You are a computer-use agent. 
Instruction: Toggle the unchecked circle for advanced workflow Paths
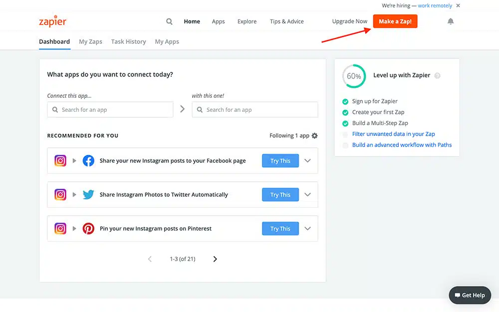(x=345, y=145)
